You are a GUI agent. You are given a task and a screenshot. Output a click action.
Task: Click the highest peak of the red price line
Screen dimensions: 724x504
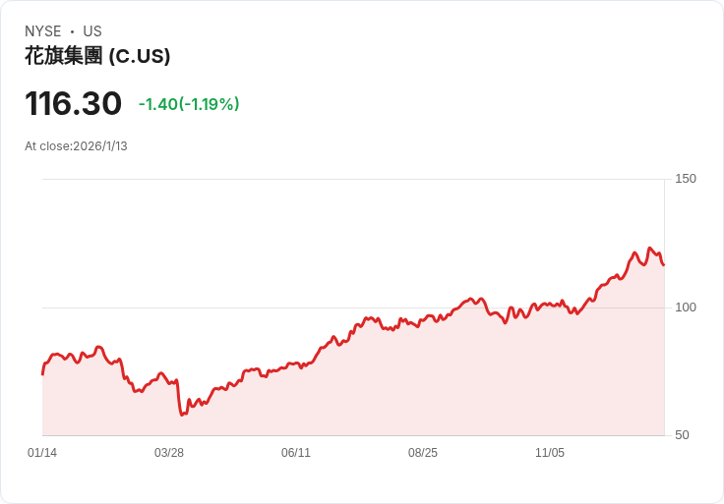pos(650,249)
